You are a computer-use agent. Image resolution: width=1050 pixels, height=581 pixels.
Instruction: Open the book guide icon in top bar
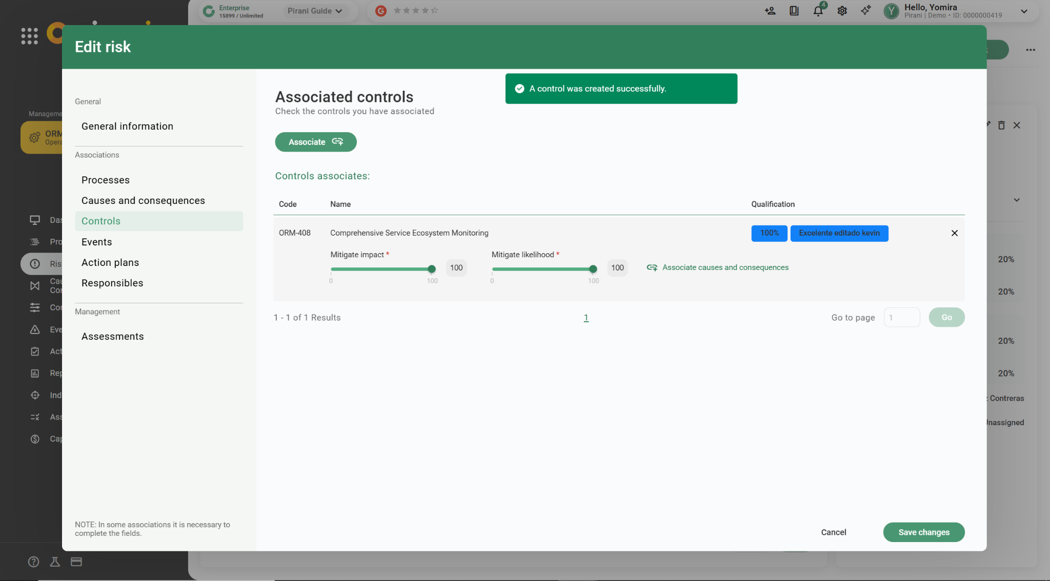[x=794, y=11]
